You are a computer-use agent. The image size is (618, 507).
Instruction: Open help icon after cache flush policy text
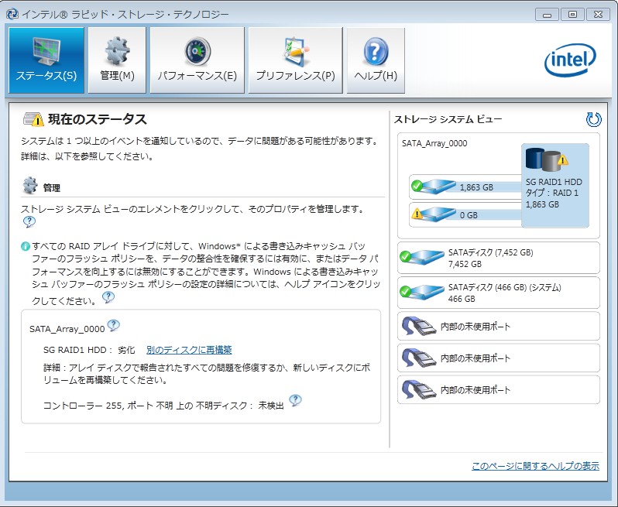pyautogui.click(x=108, y=296)
